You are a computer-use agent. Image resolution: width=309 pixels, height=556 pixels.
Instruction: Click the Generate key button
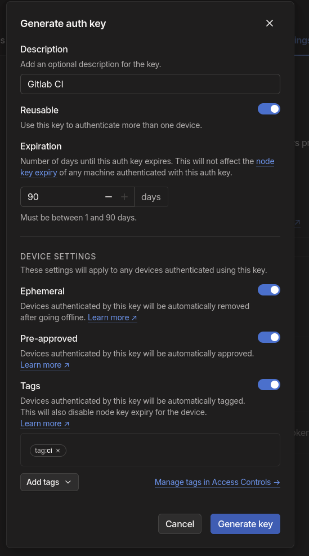(245, 524)
